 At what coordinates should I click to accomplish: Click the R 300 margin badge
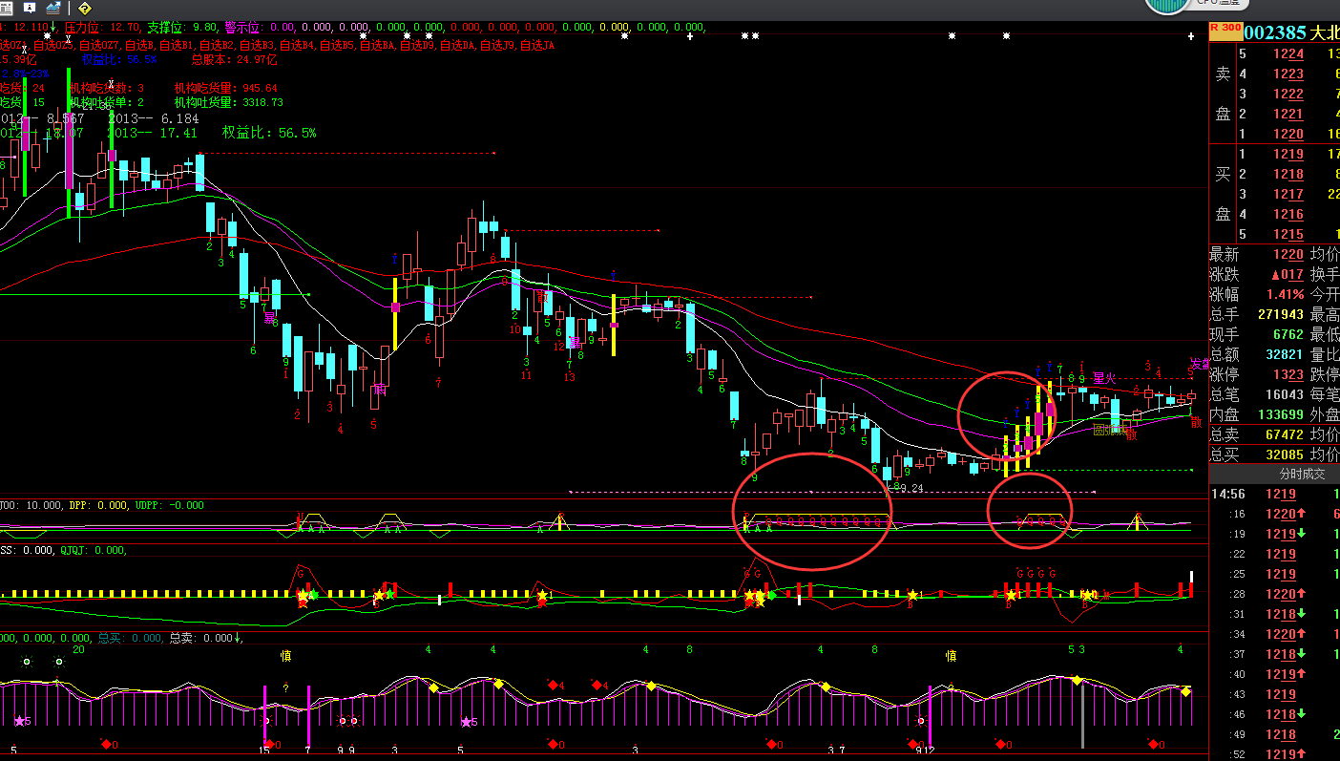(x=1225, y=29)
